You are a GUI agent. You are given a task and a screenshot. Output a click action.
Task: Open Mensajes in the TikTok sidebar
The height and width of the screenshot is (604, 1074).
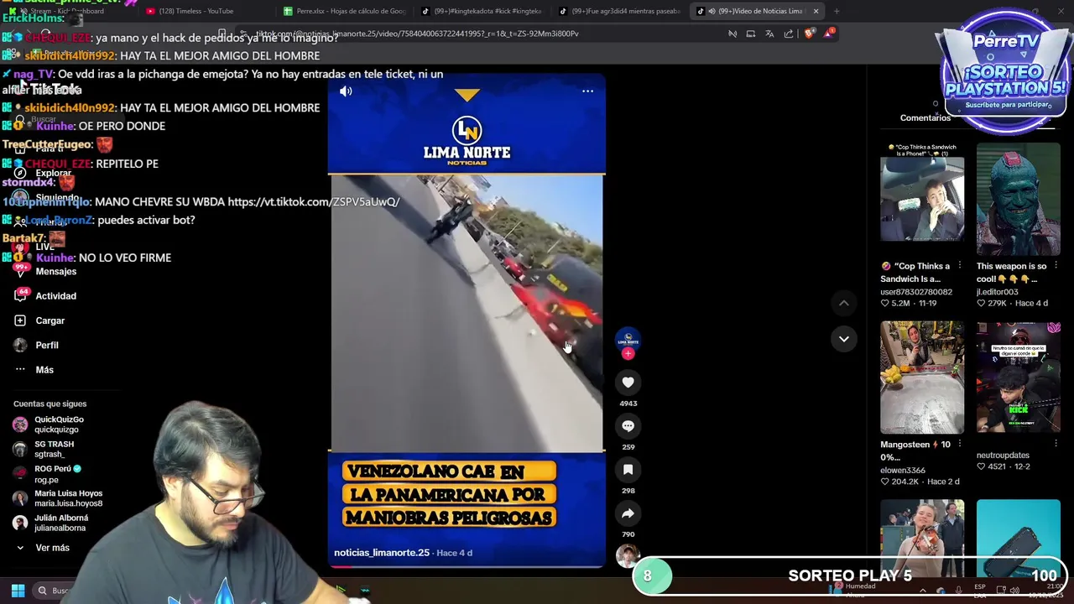tap(55, 272)
